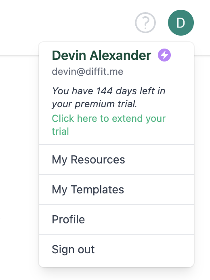Open My Resources from the account menu

click(116, 159)
